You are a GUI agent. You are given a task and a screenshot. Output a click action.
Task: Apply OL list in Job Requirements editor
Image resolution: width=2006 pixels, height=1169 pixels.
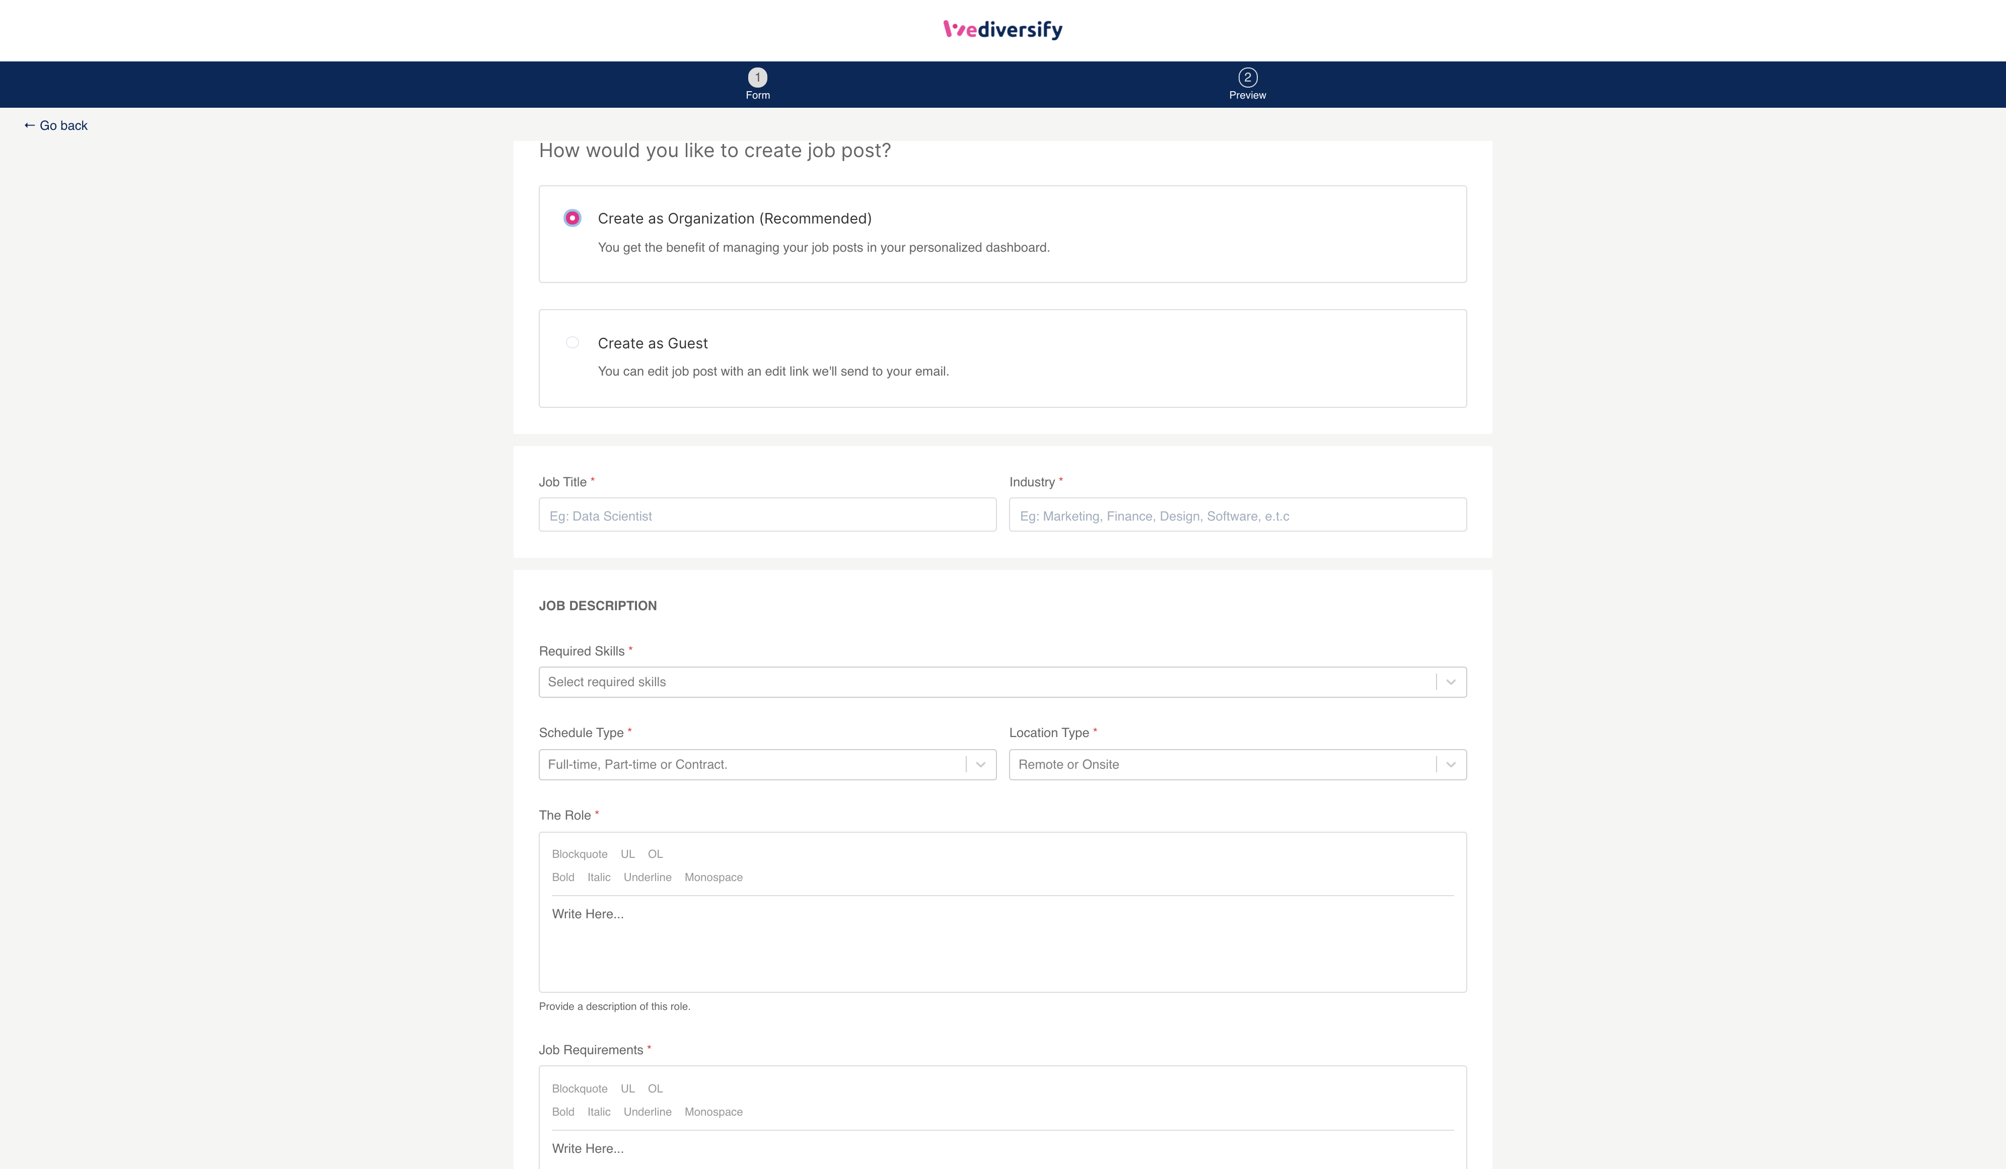click(655, 1088)
